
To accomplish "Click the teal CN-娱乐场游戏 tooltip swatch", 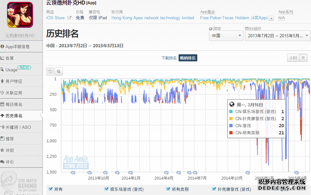I will (x=231, y=111).
